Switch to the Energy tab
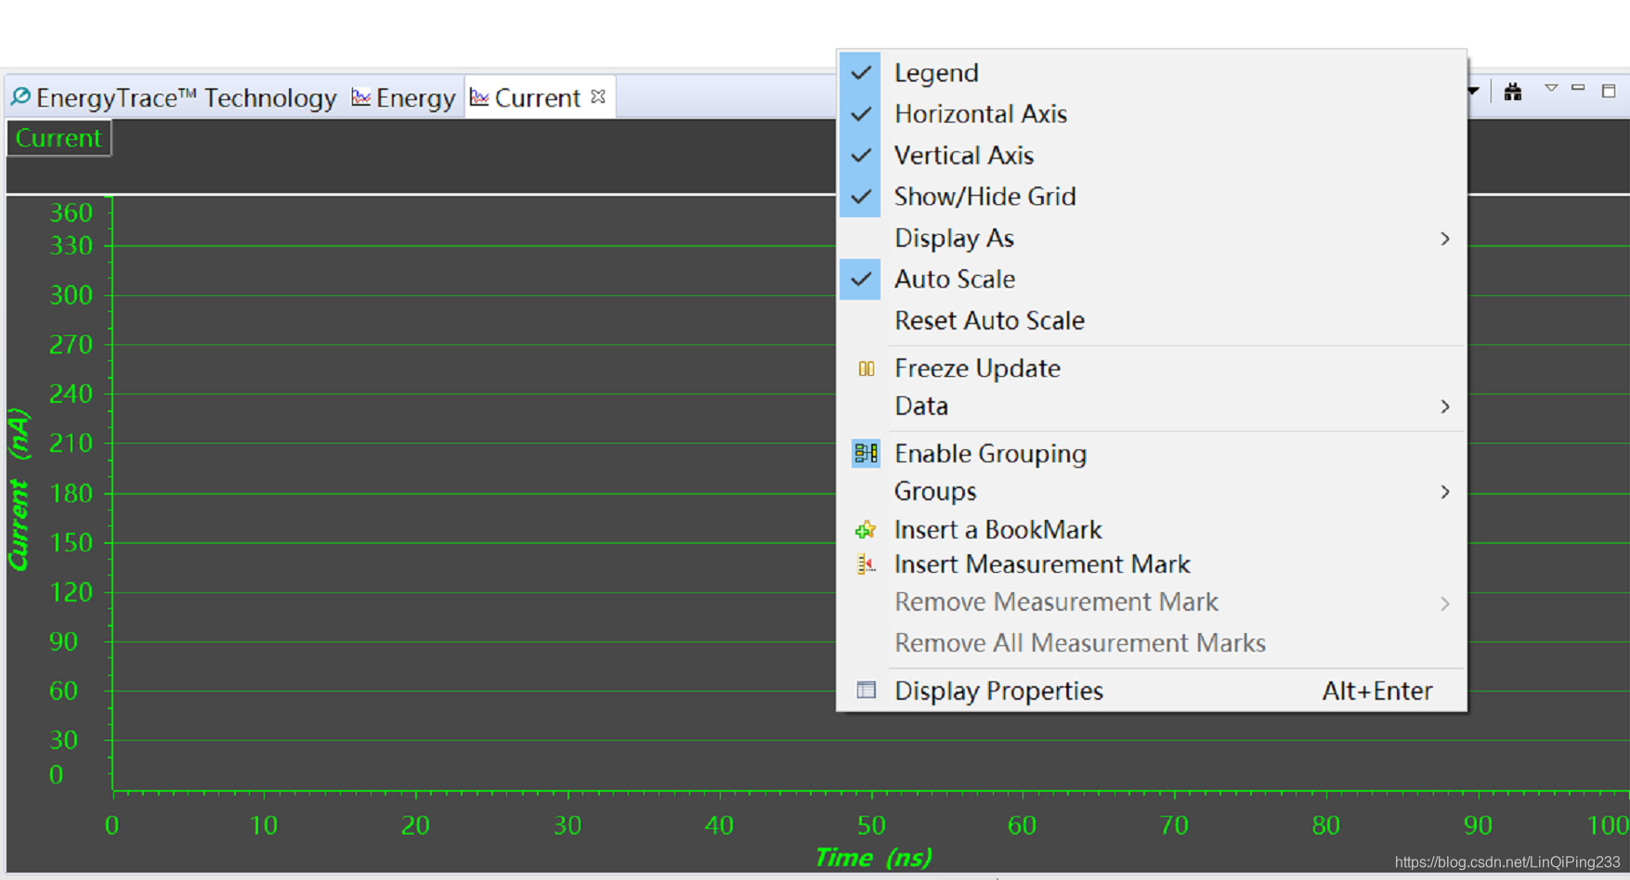This screenshot has height=880, width=1630. click(404, 97)
